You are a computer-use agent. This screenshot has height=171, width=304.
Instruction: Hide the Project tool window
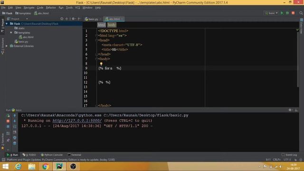point(79,19)
